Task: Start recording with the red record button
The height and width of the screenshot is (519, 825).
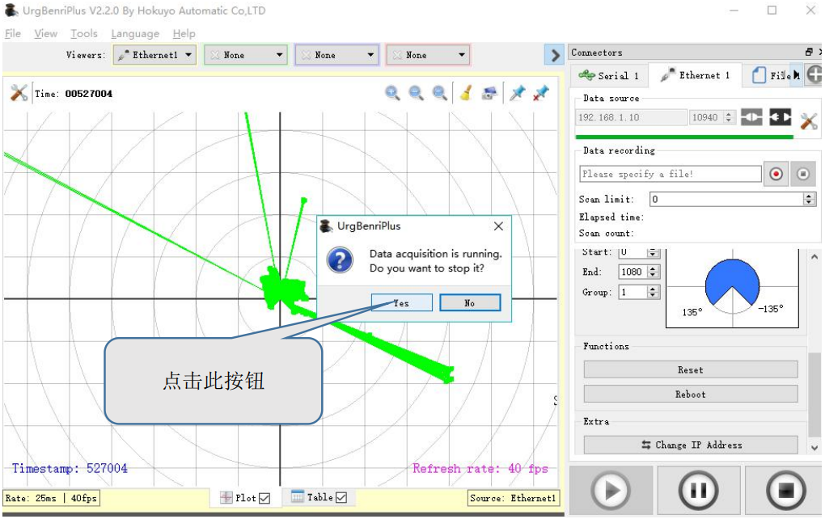Action: click(x=776, y=174)
